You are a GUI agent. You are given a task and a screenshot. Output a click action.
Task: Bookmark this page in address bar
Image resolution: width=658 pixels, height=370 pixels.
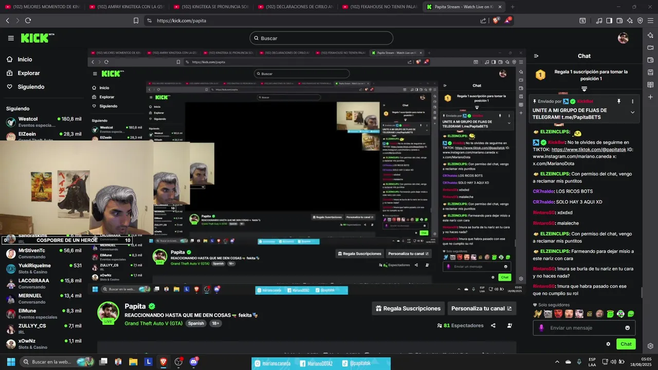click(136, 21)
